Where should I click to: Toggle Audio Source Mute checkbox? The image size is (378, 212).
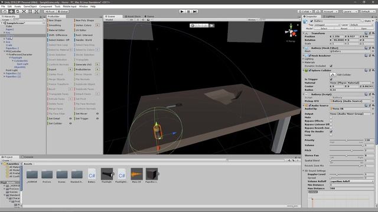331,117
